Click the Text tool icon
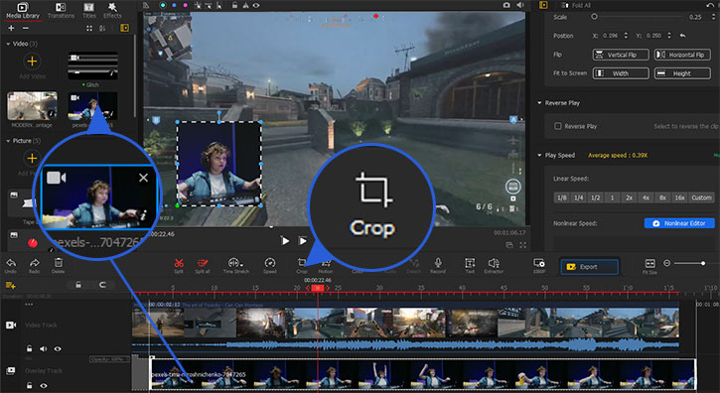Screen dimensions: 720x393 470,263
